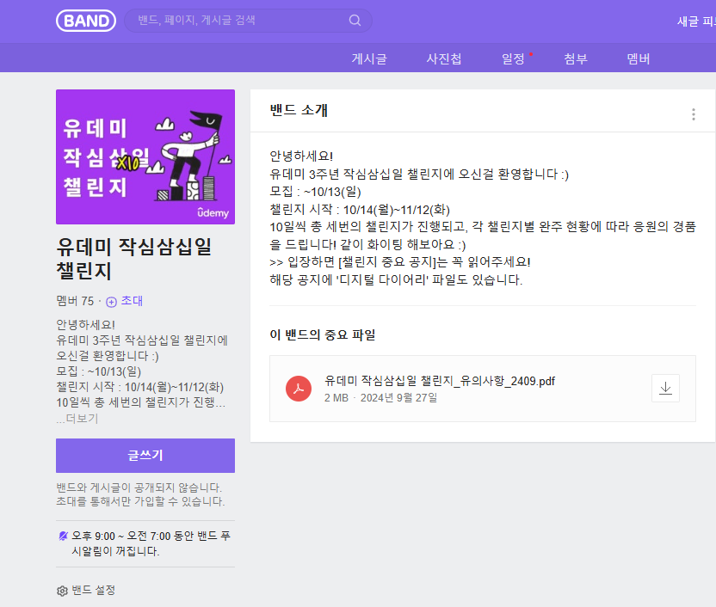
Task: Switch to the 사진첩 tab
Action: (x=444, y=58)
